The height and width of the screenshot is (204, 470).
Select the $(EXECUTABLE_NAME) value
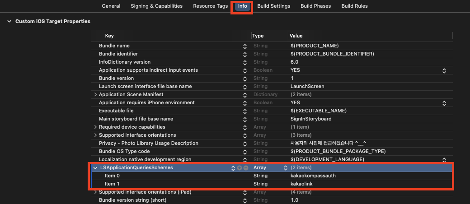coord(318,111)
